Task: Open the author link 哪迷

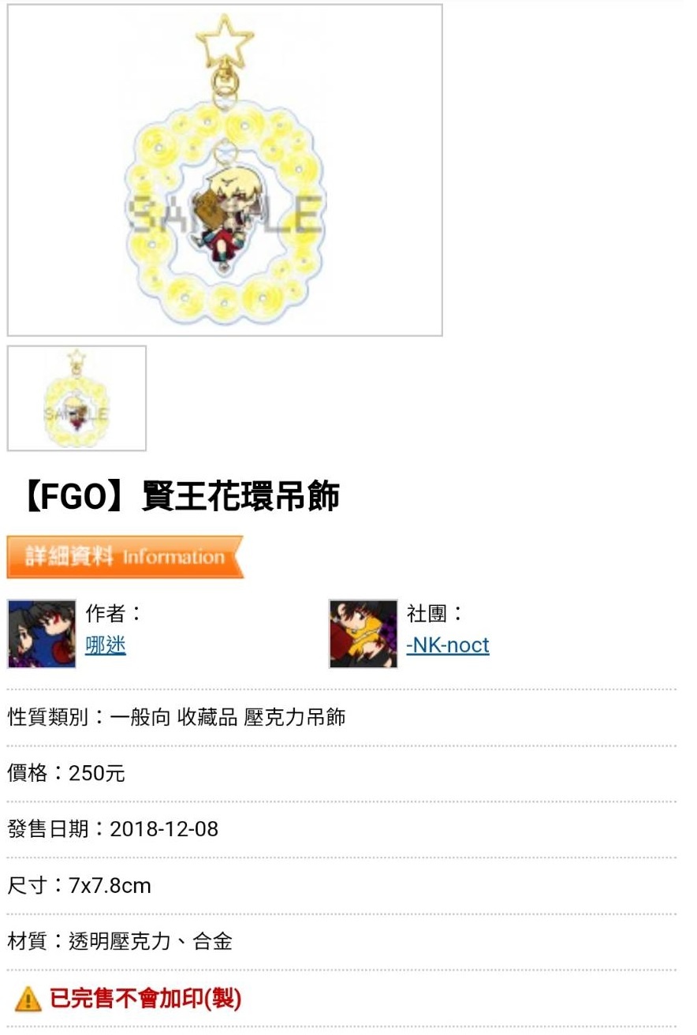Action: [x=106, y=645]
